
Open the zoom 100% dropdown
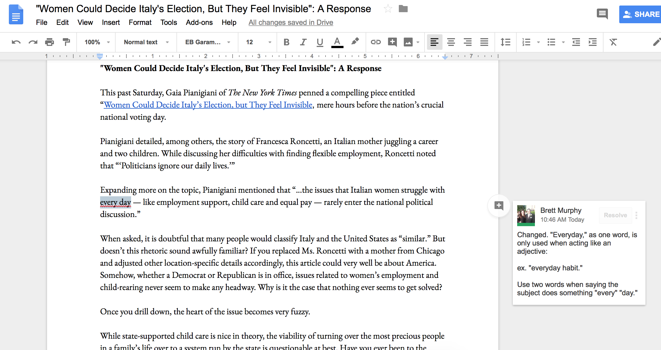[97, 42]
